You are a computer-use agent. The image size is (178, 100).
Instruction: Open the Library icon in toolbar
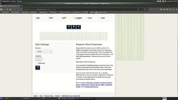[x=161, y=9]
